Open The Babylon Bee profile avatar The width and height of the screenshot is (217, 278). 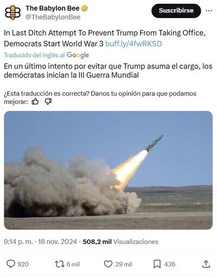(12, 13)
